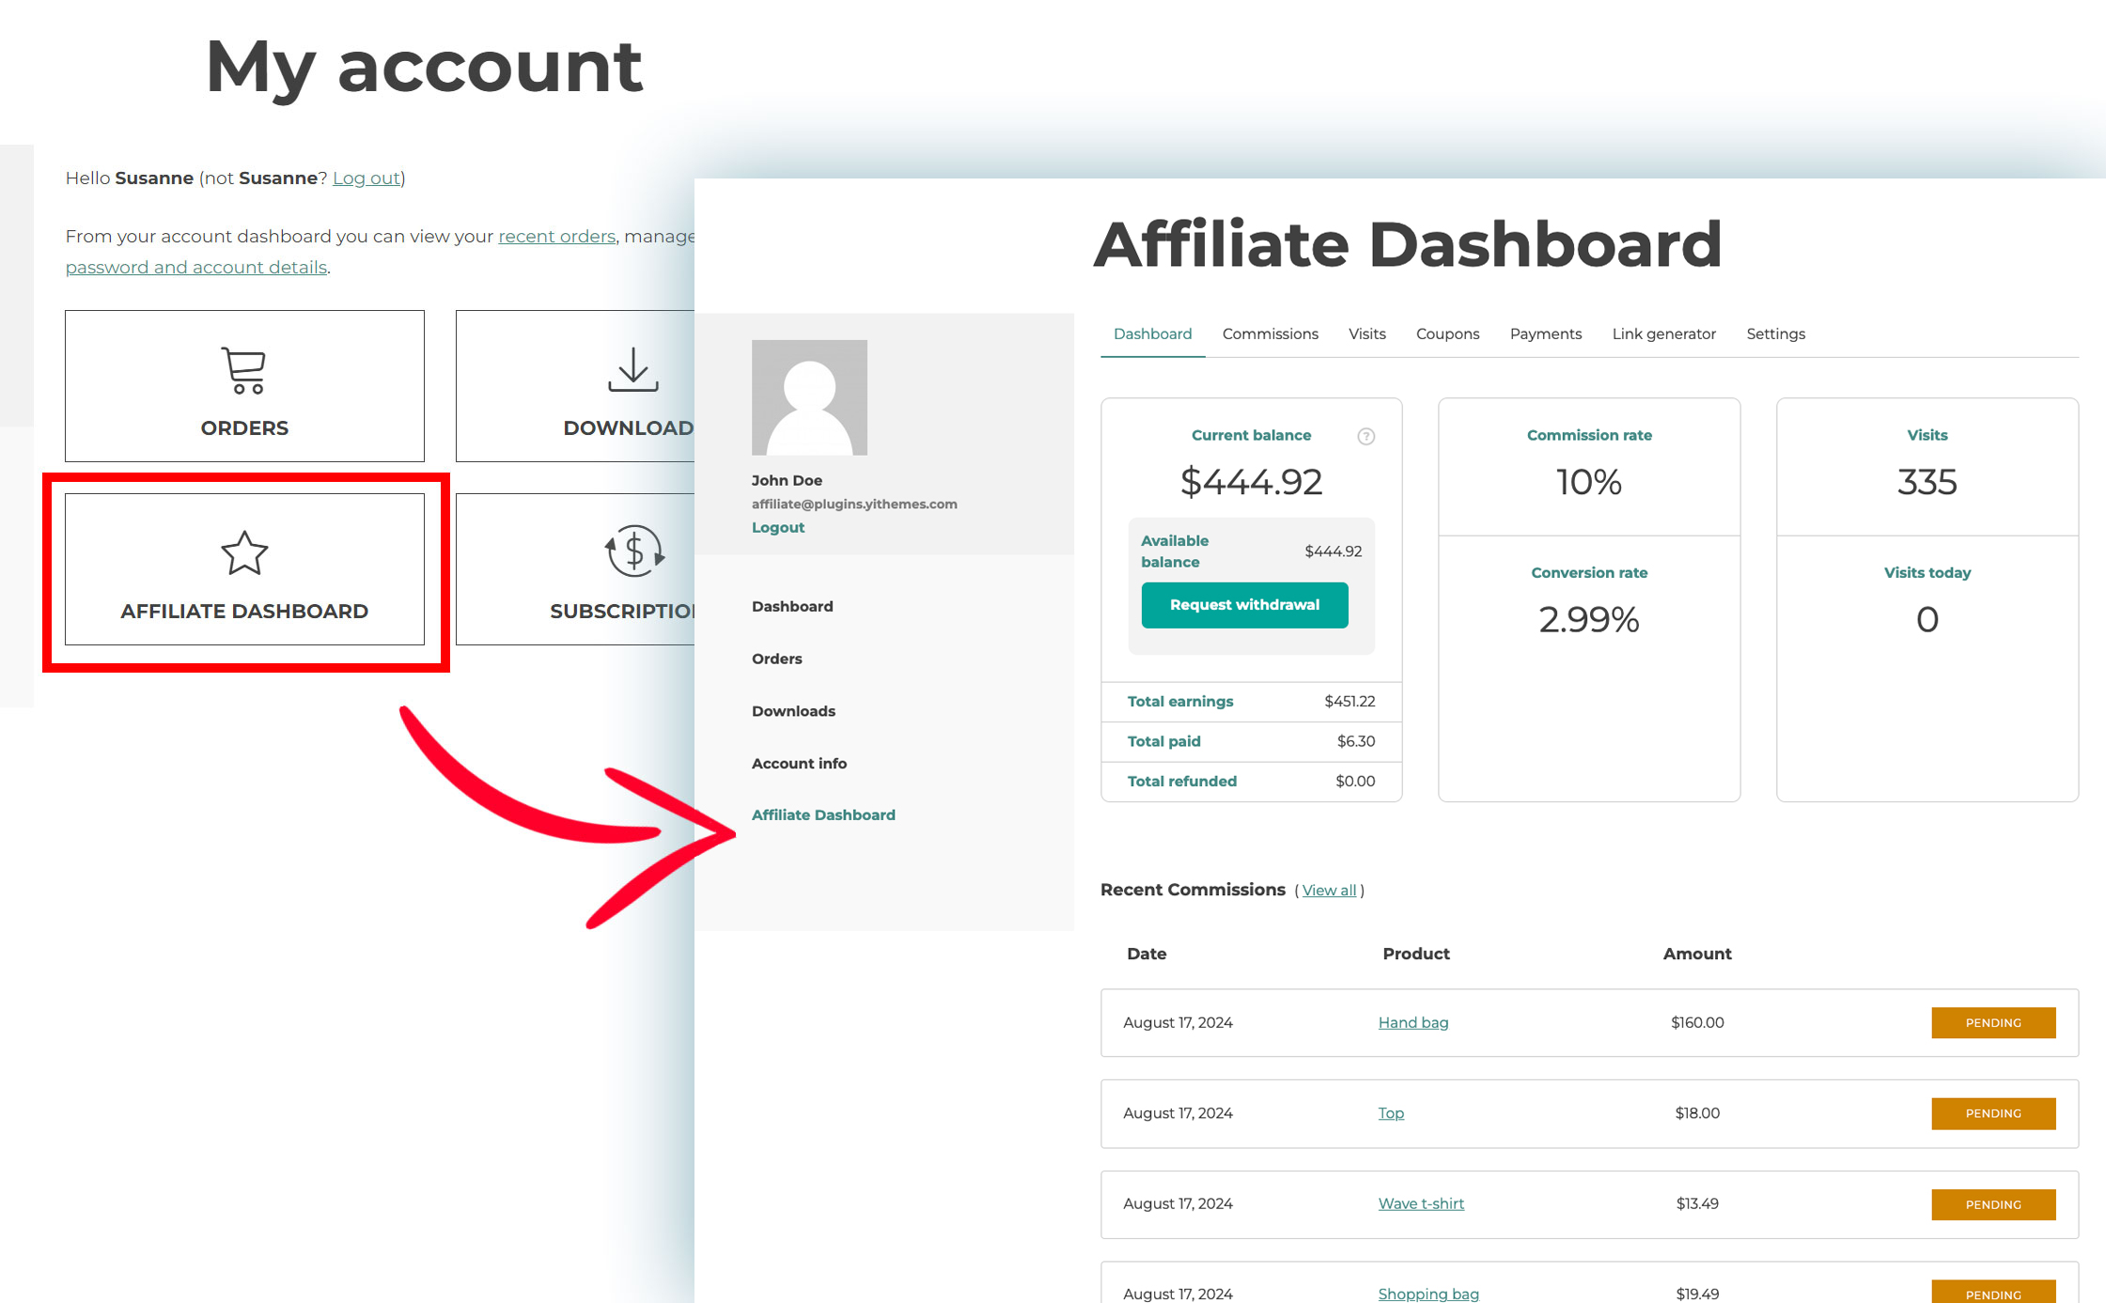Switch to the Visits tab
This screenshot has height=1303, width=2106.
1366,334
